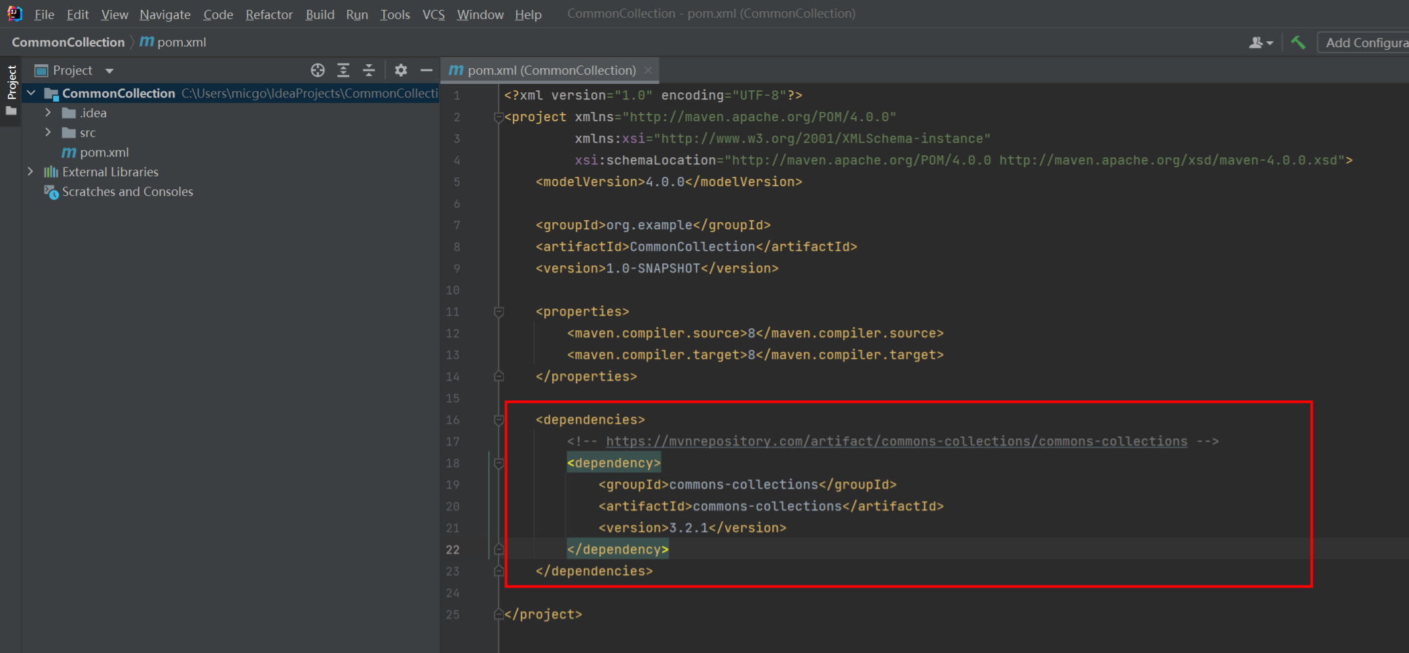Click the folder icon below Project side tab
The width and height of the screenshot is (1409, 653).
click(x=11, y=111)
